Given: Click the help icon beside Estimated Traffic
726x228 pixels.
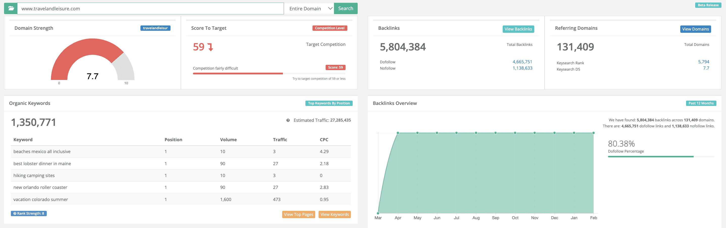Looking at the screenshot, I should click(x=288, y=120).
